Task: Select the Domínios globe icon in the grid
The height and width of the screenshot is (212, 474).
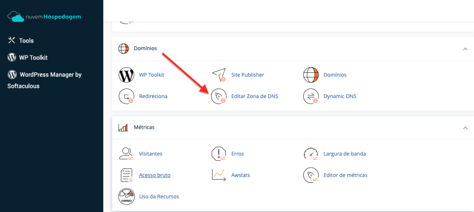Action: pyautogui.click(x=311, y=75)
